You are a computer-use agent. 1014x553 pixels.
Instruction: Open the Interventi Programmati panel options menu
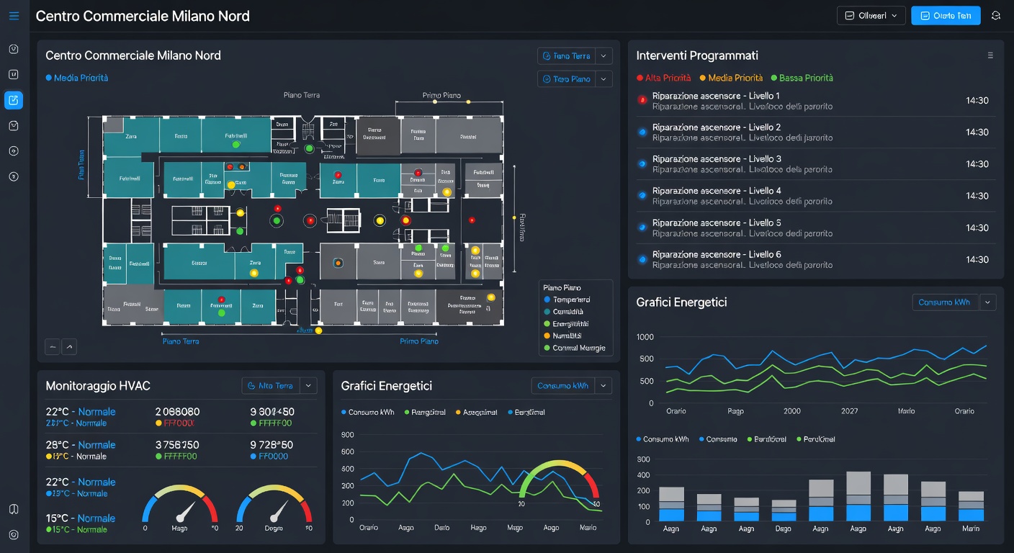990,55
